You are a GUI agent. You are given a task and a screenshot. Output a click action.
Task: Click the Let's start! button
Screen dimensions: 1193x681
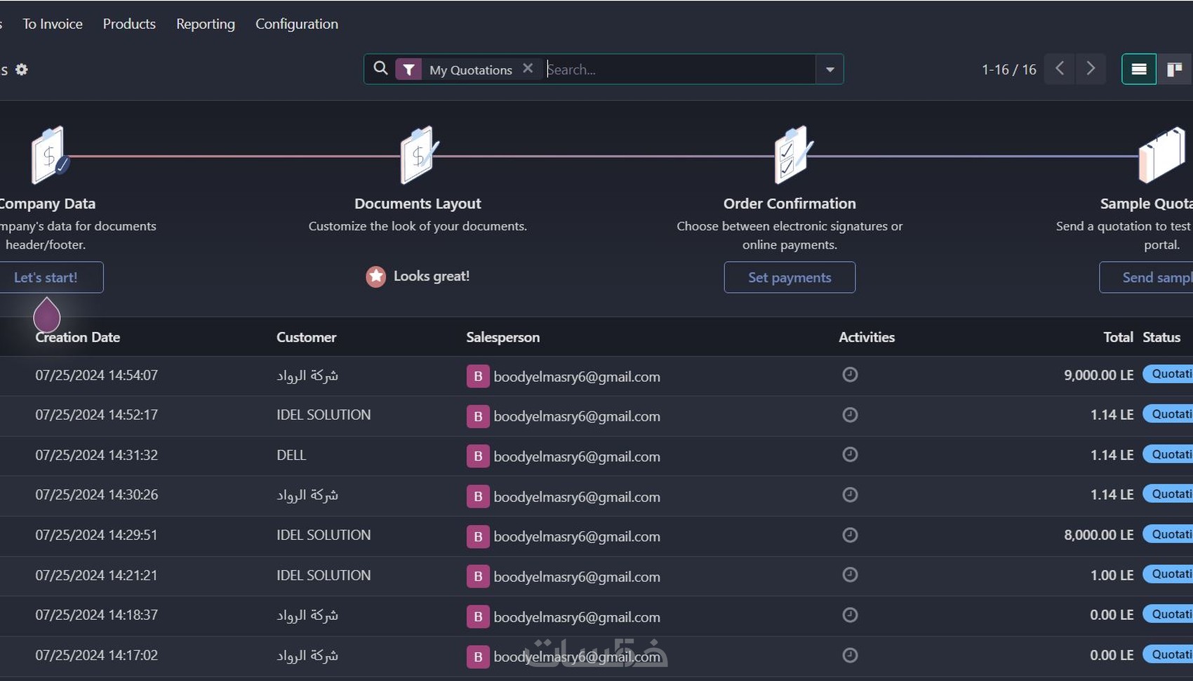click(x=46, y=277)
